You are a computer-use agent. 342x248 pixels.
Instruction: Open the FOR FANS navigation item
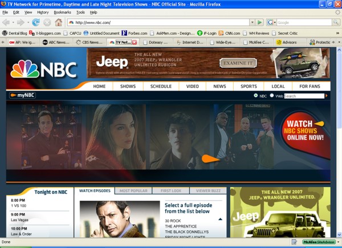310,87
